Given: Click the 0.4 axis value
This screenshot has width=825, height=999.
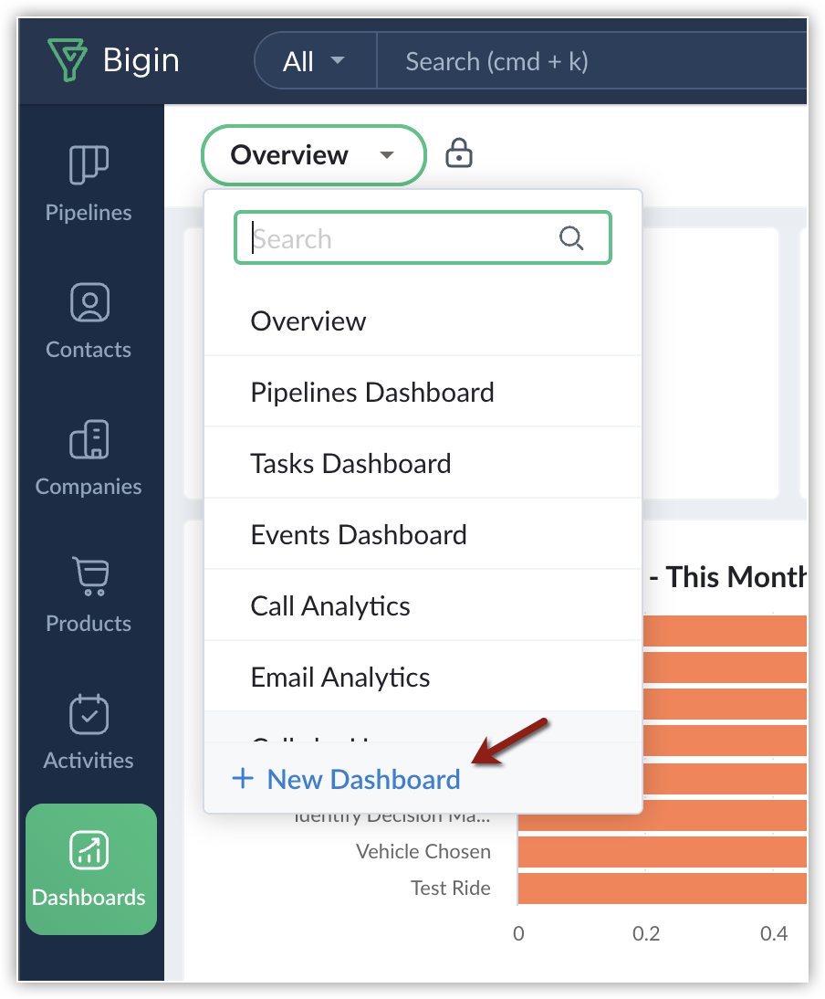Looking at the screenshot, I should pos(774,933).
